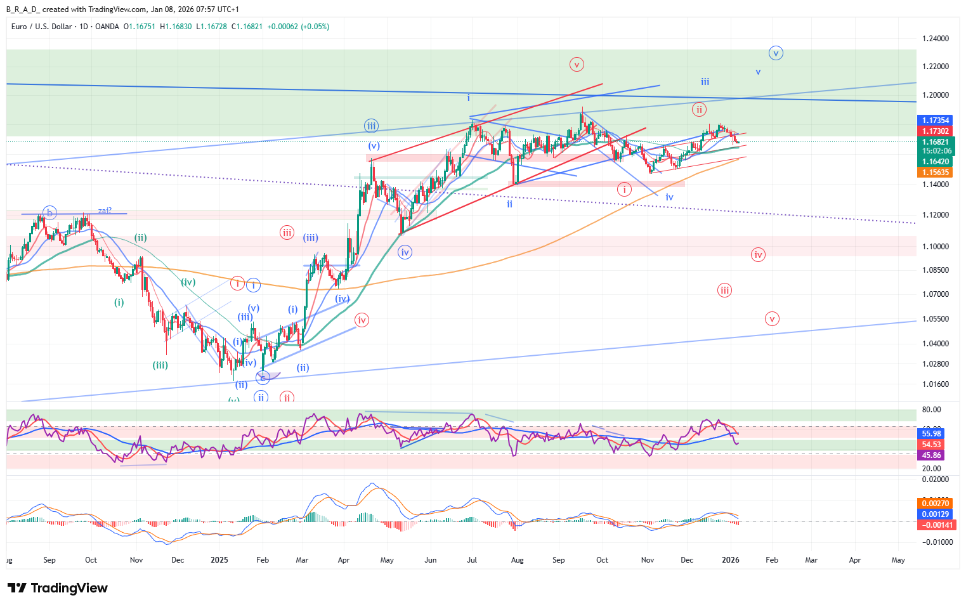Click the orange 0.00270 MACD value tag

pyautogui.click(x=935, y=504)
